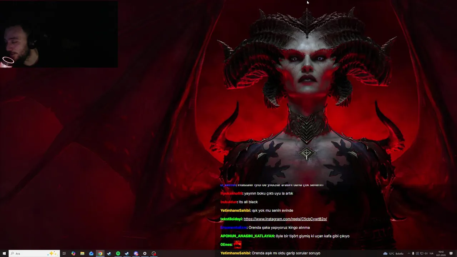The width and height of the screenshot is (457, 257).
Task: Switch to Google Chrome in the taskbar
Action: [x=100, y=253]
